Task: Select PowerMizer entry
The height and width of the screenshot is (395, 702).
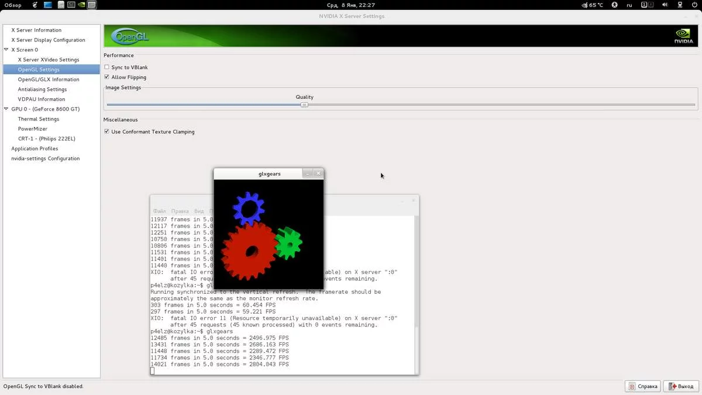Action: click(33, 129)
